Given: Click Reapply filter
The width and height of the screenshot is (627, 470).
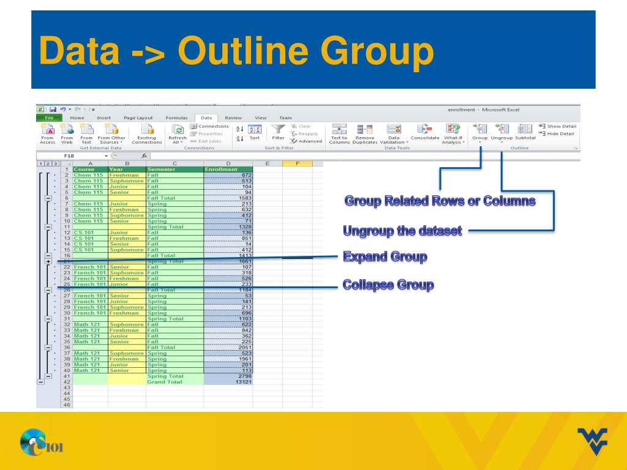Looking at the screenshot, I should click(304, 134).
